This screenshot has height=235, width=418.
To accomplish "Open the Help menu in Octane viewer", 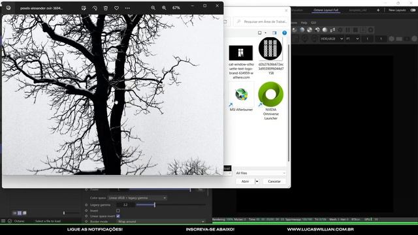I will [x=304, y=23].
